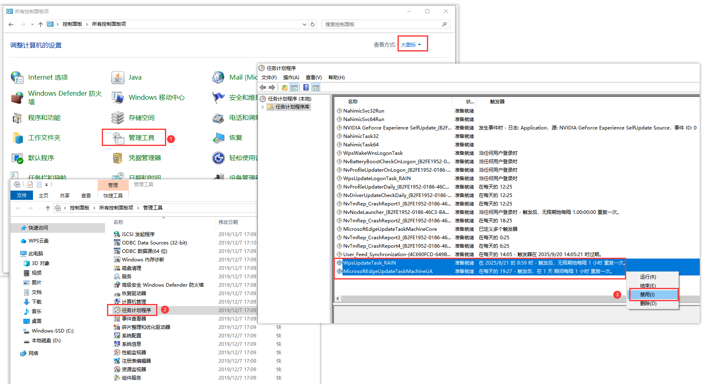The height and width of the screenshot is (384, 711).
Task: Open the 大图标 view mode dropdown
Action: [x=411, y=45]
